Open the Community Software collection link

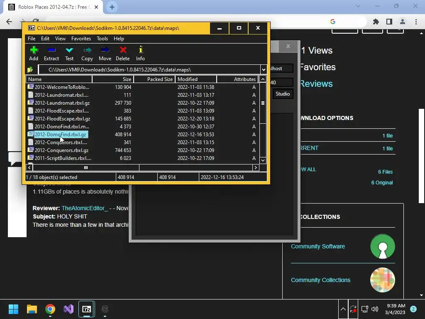[x=318, y=246]
